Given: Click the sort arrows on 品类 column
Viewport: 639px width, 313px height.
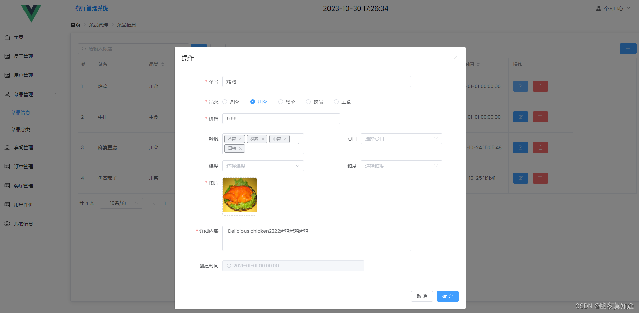Looking at the screenshot, I should [163, 64].
